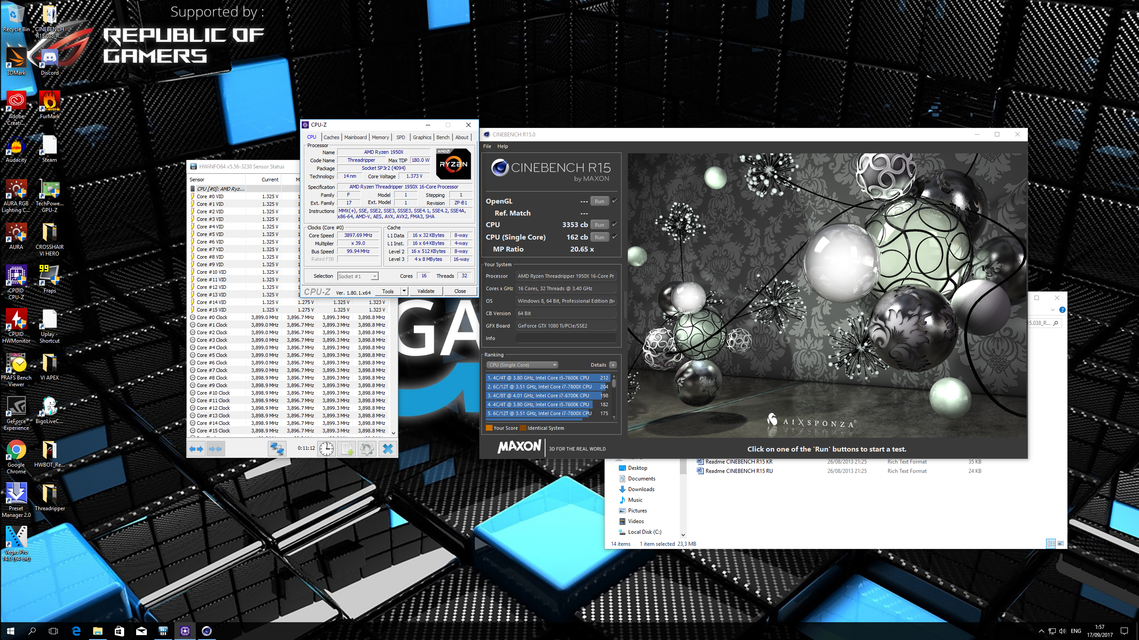Click HWiNFO sensor list scroll-down arrow
1139x640 pixels.
393,433
